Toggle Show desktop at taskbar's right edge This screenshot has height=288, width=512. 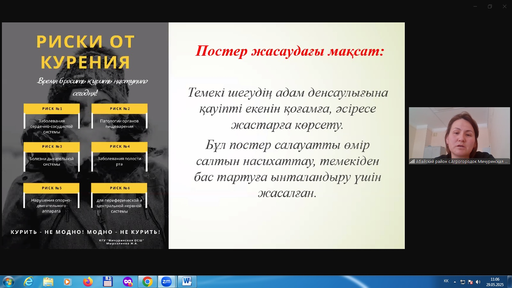[x=510, y=282]
